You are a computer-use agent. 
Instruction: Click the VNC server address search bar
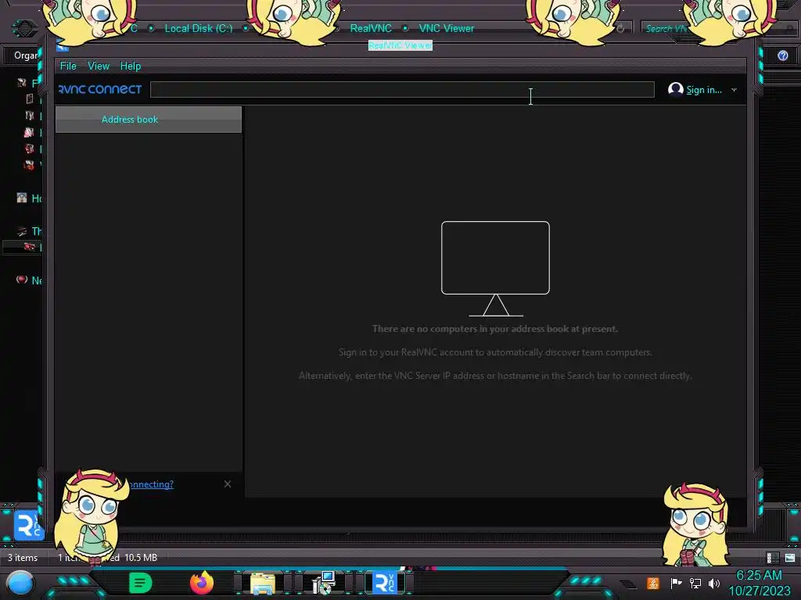(402, 89)
